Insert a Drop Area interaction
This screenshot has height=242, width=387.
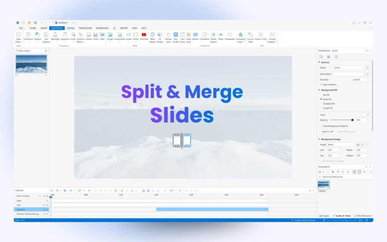tap(188, 37)
